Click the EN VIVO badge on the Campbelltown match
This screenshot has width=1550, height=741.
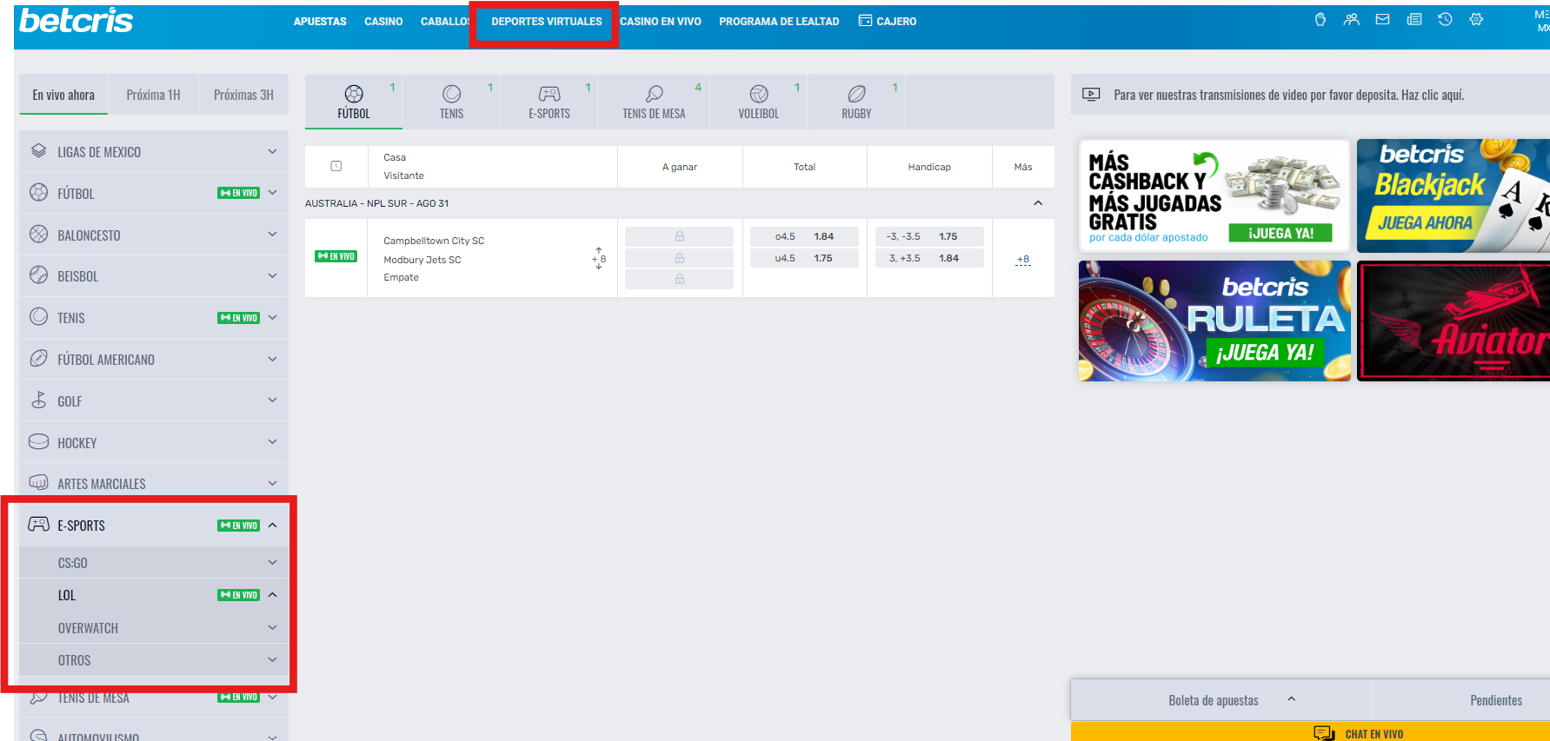(x=336, y=256)
